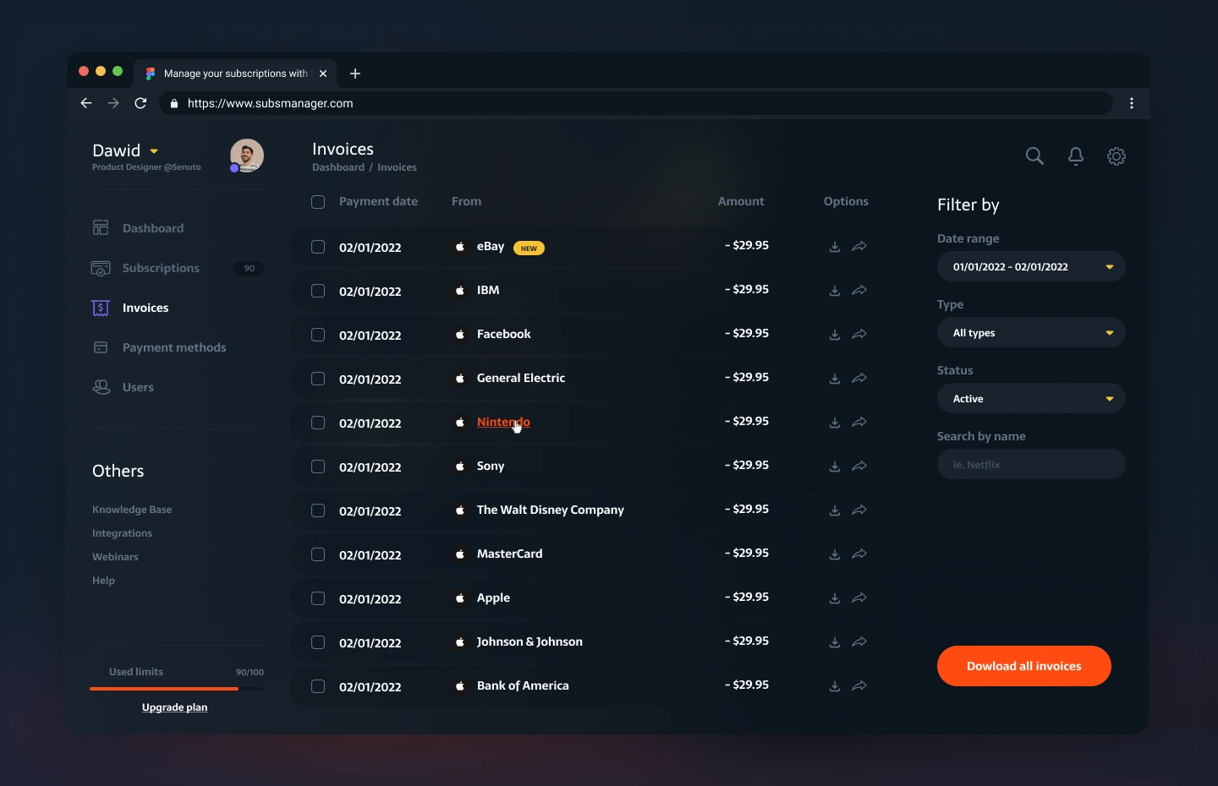Share the Facebook invoice
The image size is (1218, 786).
click(x=859, y=335)
